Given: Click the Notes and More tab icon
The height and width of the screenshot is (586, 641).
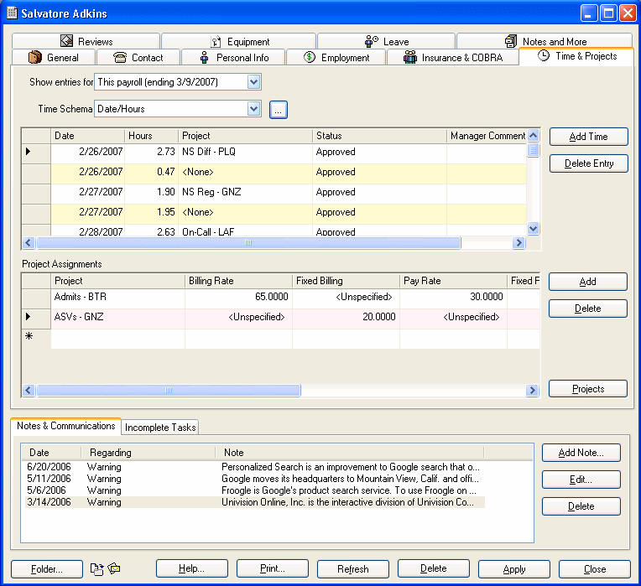Looking at the screenshot, I should point(511,41).
